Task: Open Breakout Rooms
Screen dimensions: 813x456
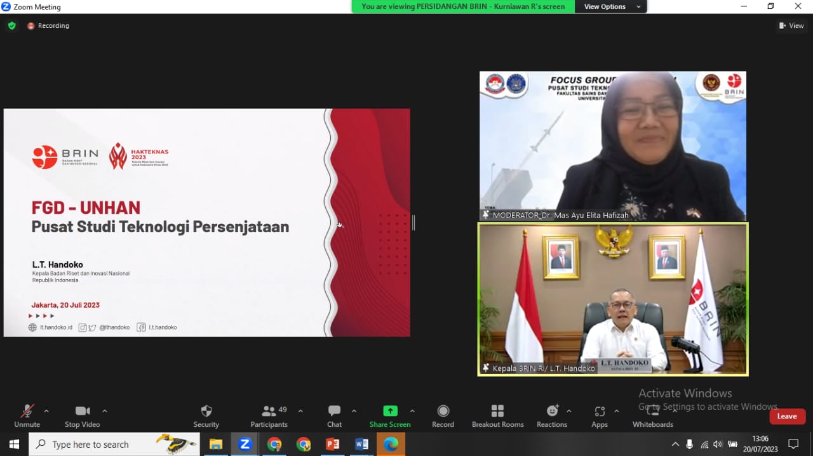Action: coord(497,416)
